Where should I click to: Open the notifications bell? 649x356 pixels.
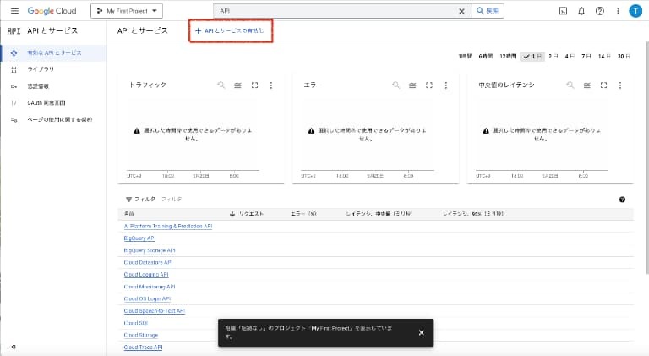[x=581, y=10]
